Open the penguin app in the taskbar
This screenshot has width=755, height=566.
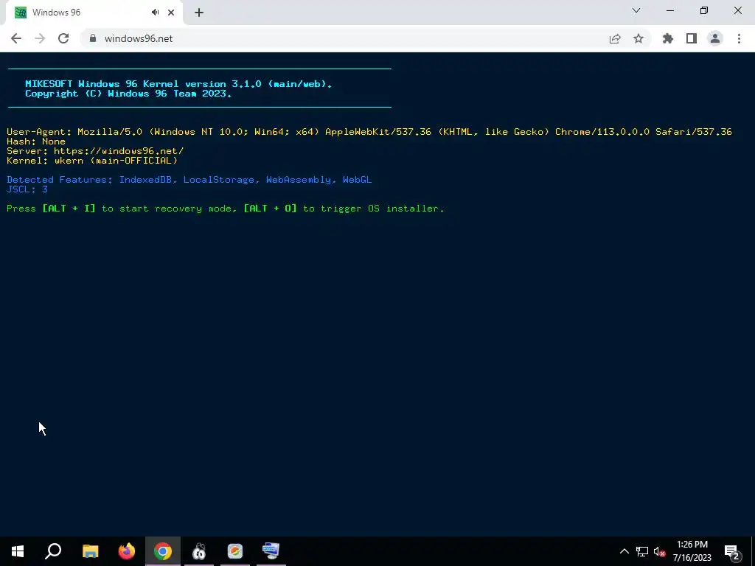click(199, 551)
